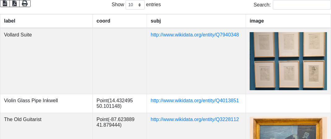Open the Wikidata link Q4013851

[195, 100]
